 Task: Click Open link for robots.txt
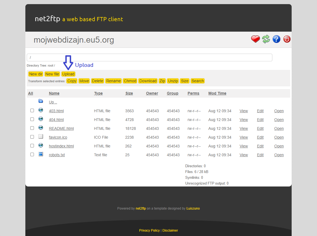tap(279, 155)
